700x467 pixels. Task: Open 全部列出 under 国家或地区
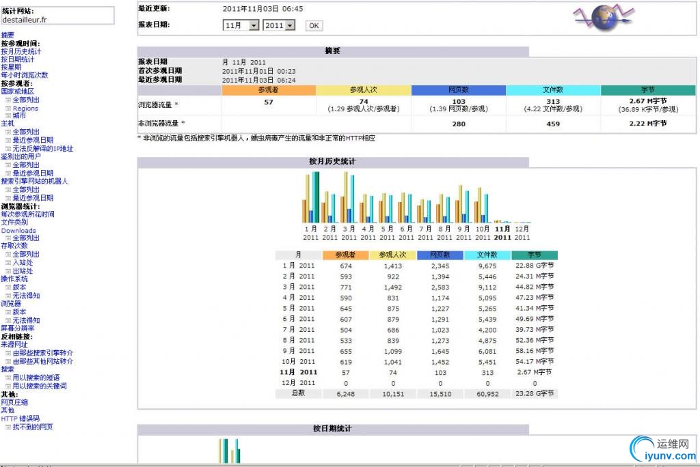[x=26, y=100]
